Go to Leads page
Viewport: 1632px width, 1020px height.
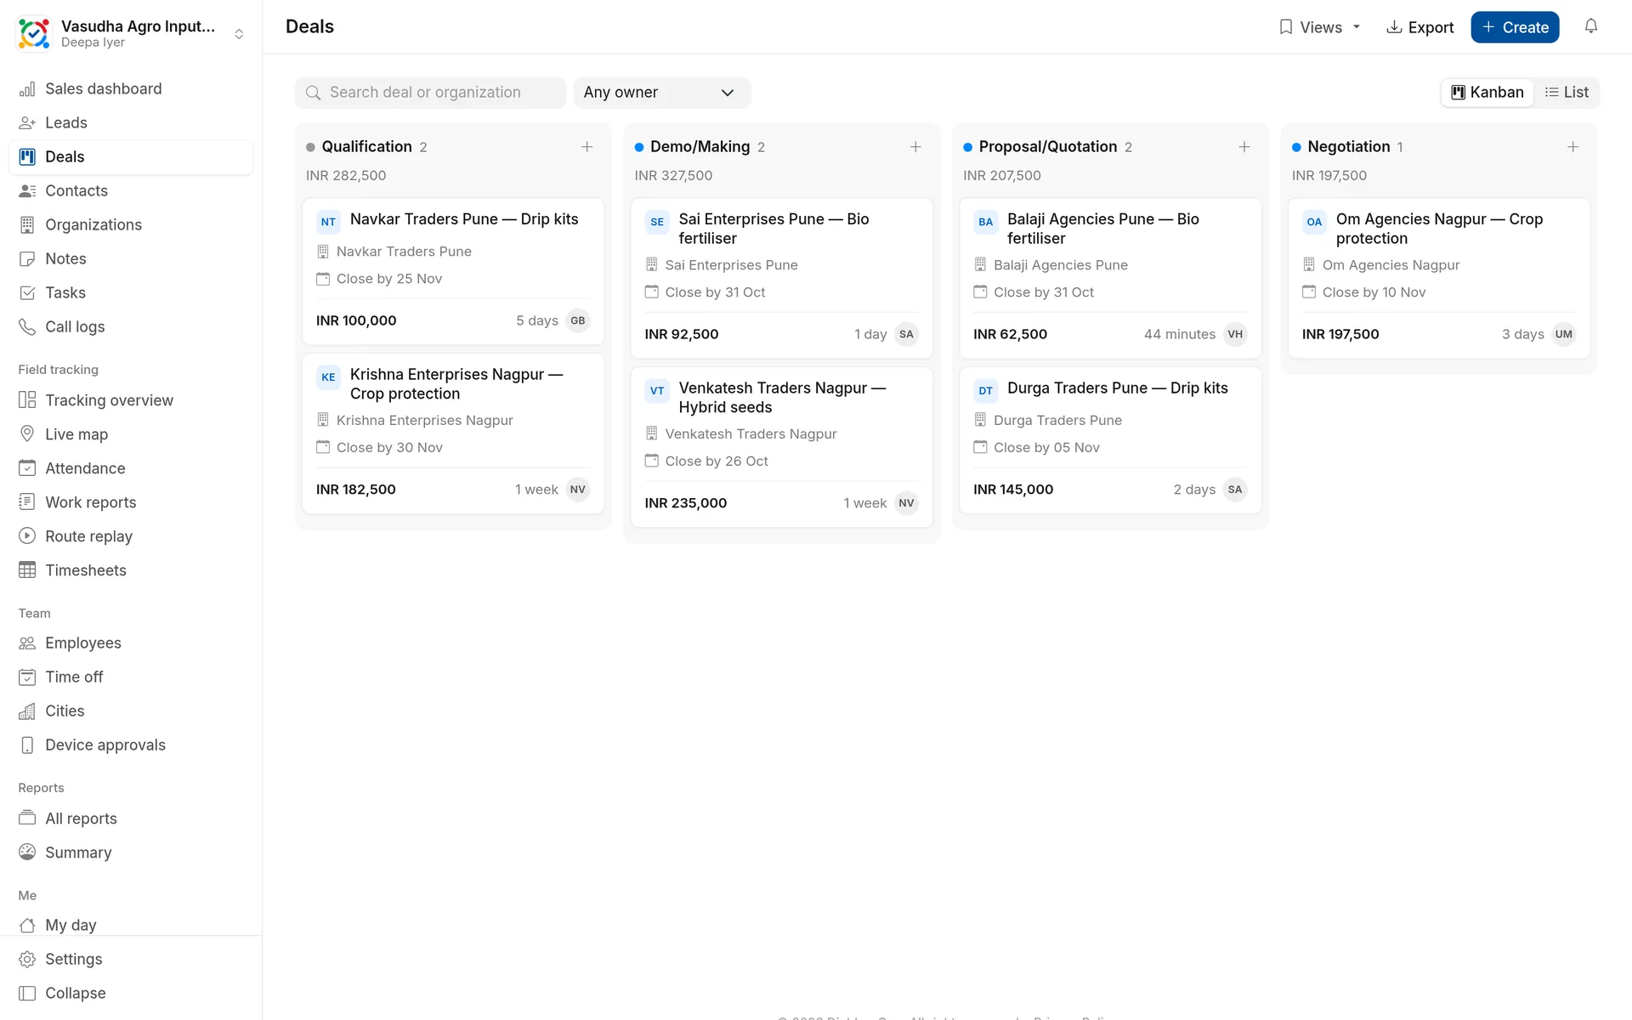(131, 122)
